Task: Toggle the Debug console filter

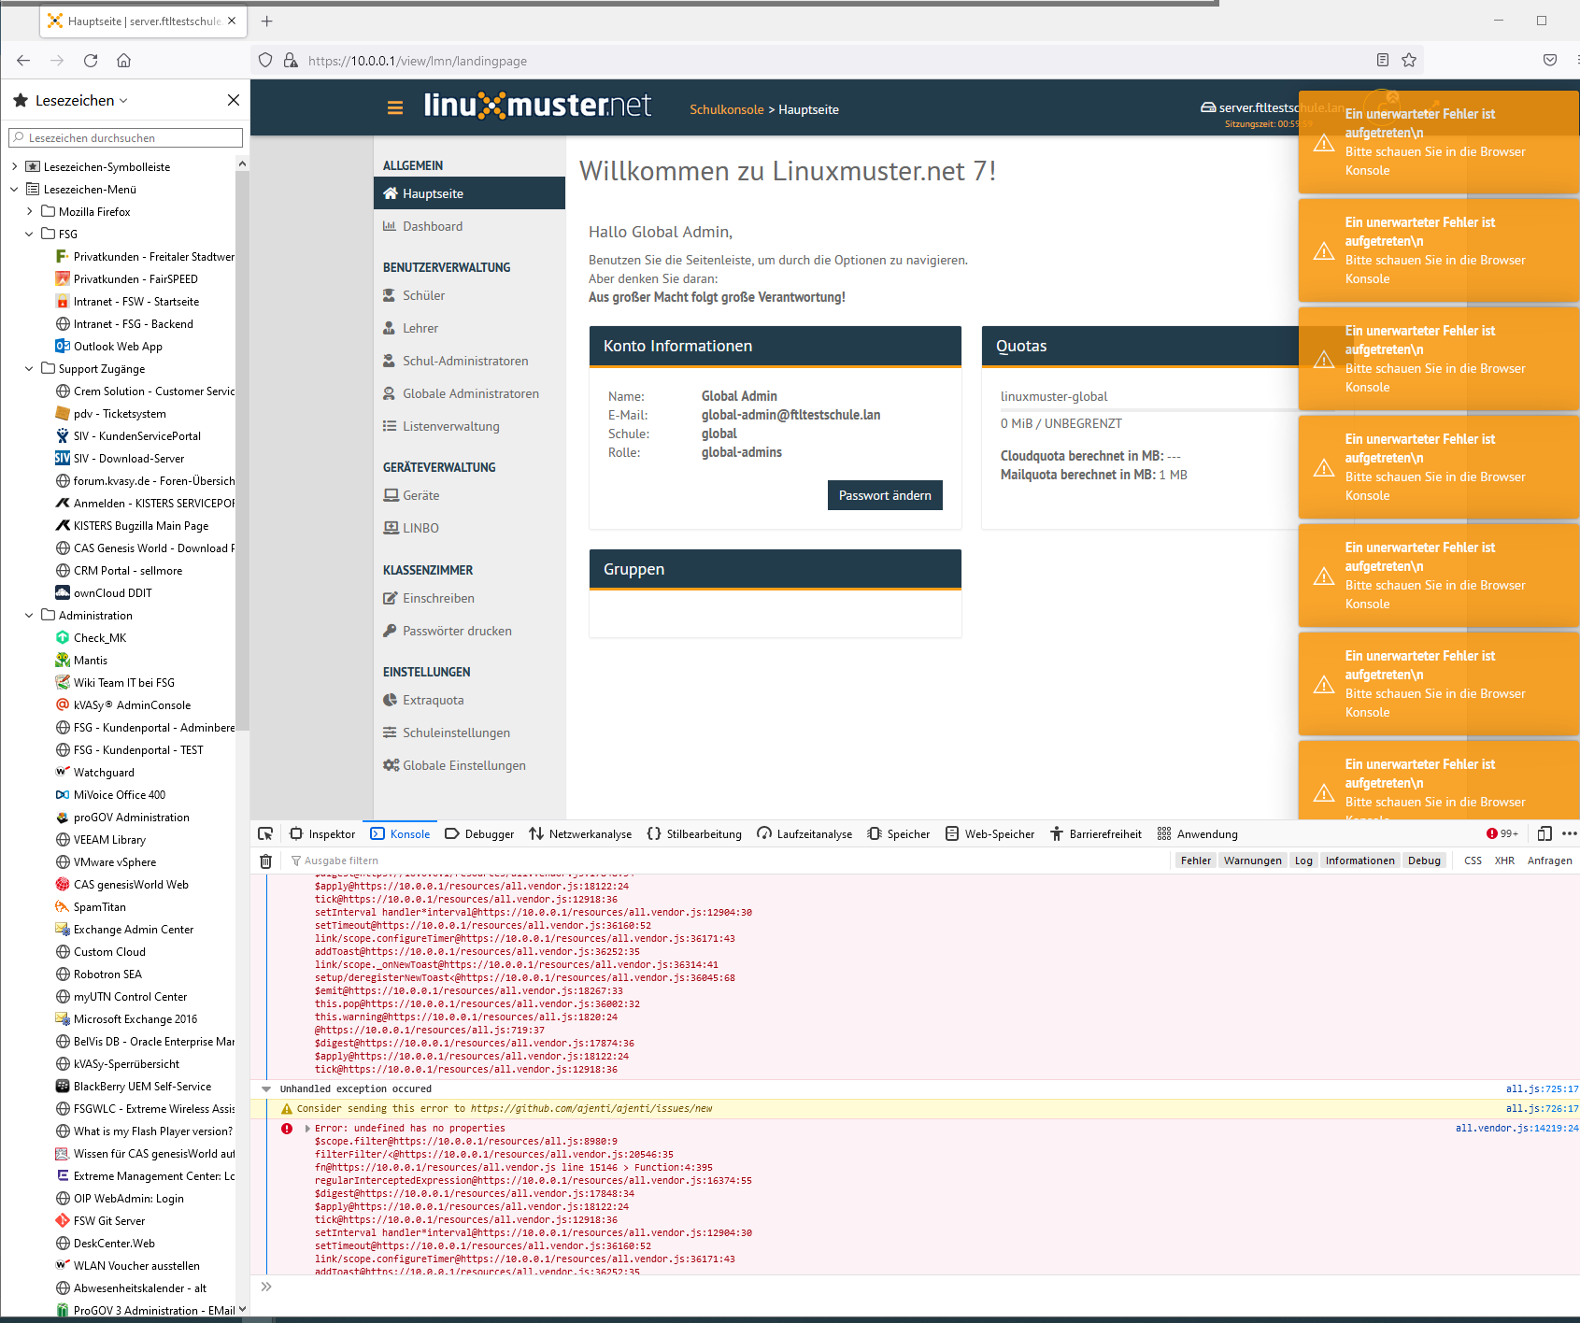Action: click(1424, 861)
